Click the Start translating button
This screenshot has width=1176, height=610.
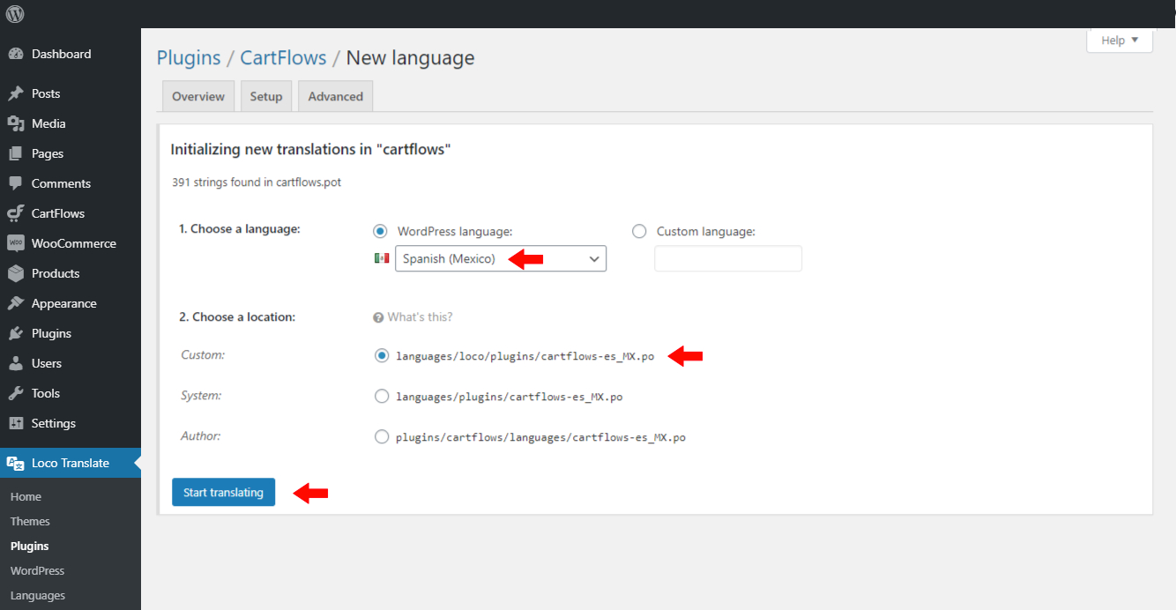tap(223, 492)
